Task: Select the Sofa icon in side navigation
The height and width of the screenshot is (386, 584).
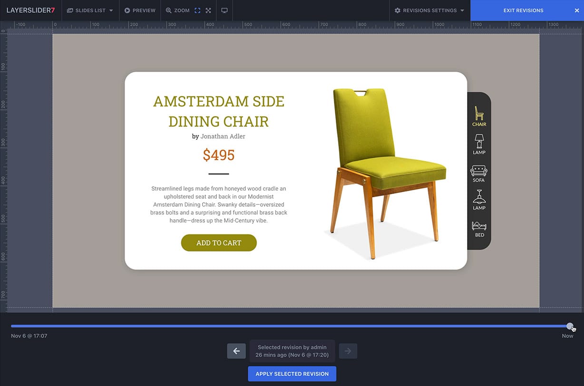Action: (x=479, y=173)
